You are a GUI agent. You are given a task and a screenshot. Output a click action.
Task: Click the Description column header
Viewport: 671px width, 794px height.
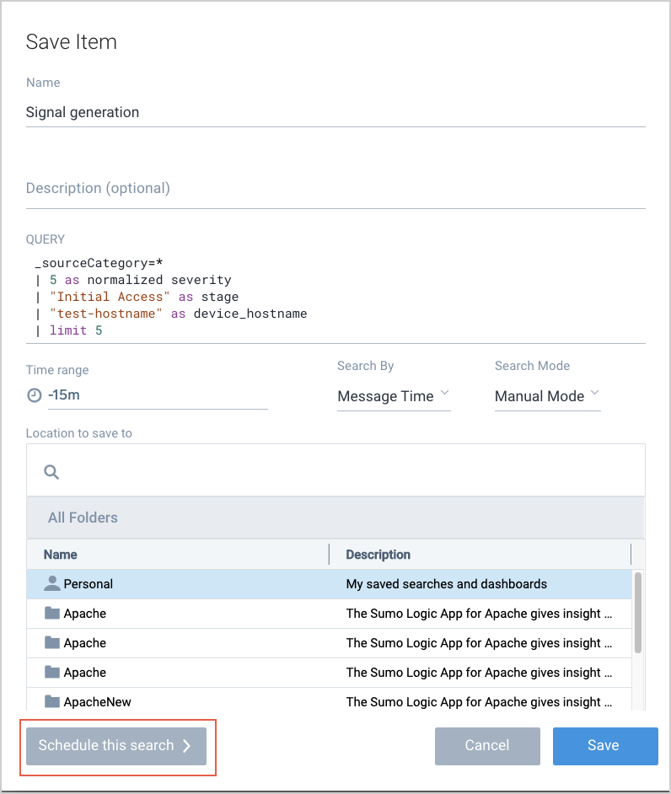click(378, 555)
